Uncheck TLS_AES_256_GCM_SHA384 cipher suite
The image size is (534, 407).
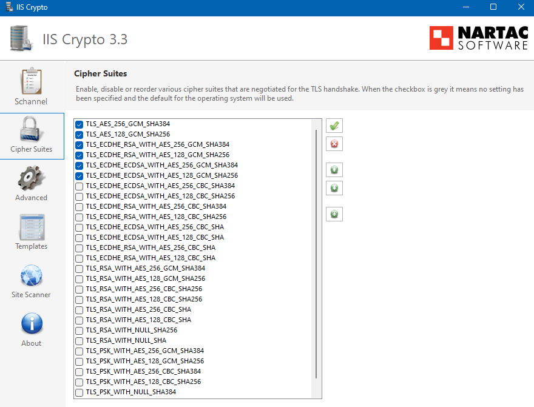tap(79, 124)
